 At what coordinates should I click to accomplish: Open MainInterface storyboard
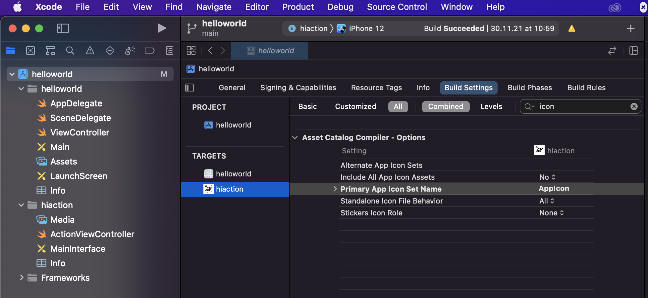click(71, 248)
